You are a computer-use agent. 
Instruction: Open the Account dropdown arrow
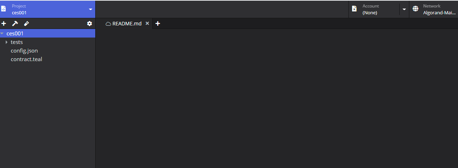[404, 9]
